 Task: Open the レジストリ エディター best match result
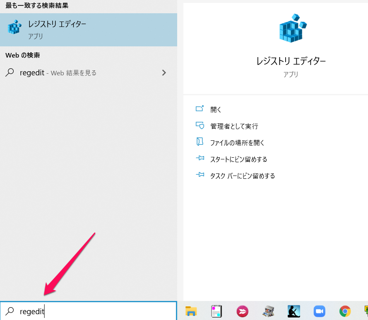89,29
